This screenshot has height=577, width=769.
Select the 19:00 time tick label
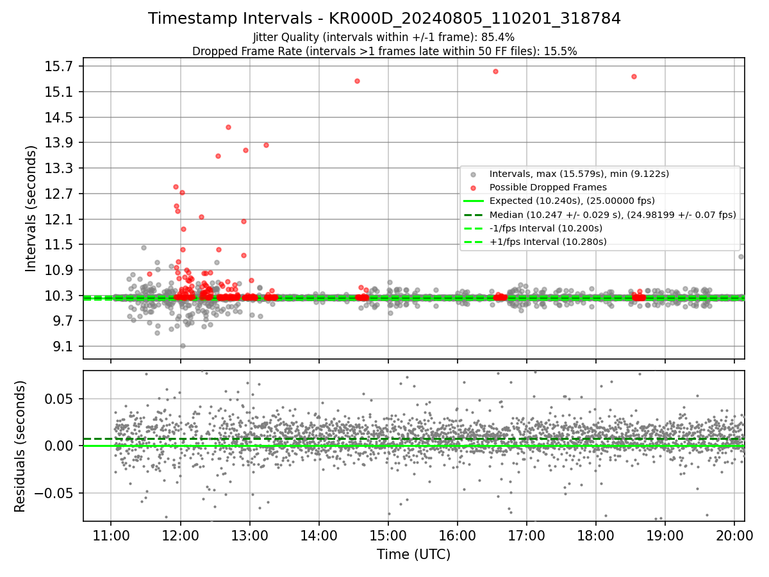665,535
